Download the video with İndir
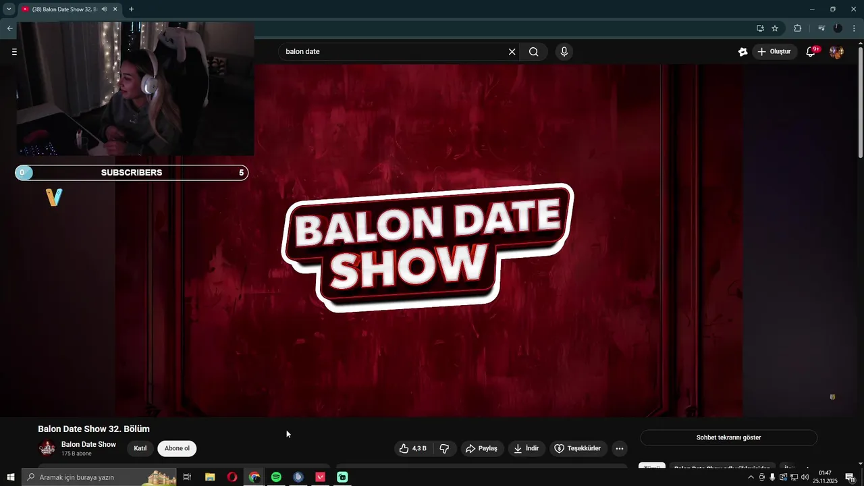 [x=526, y=448]
